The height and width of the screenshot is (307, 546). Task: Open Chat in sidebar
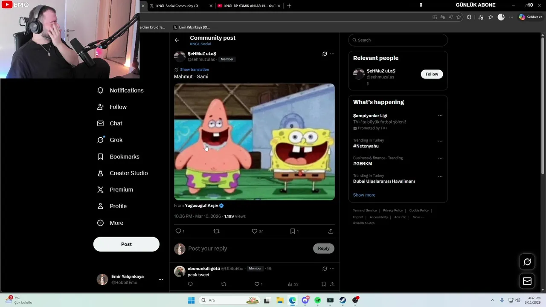pos(110,123)
